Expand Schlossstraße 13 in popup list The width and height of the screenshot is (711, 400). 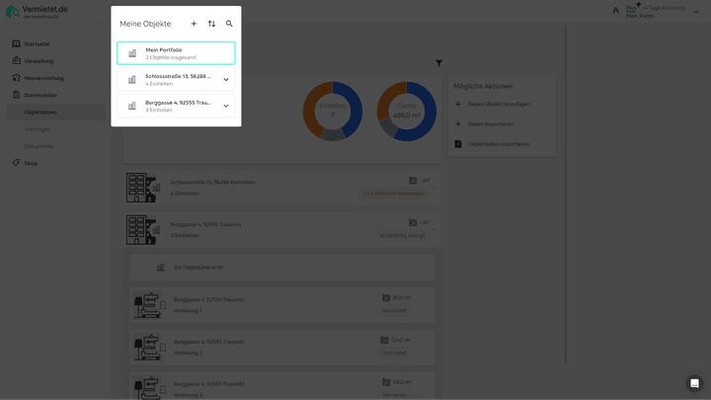(x=226, y=79)
